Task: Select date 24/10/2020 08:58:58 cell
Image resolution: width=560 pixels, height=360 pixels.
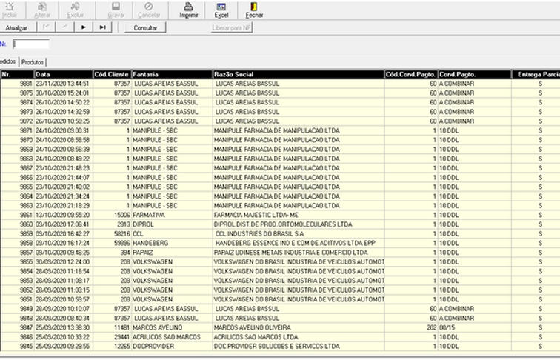Action: [63, 140]
